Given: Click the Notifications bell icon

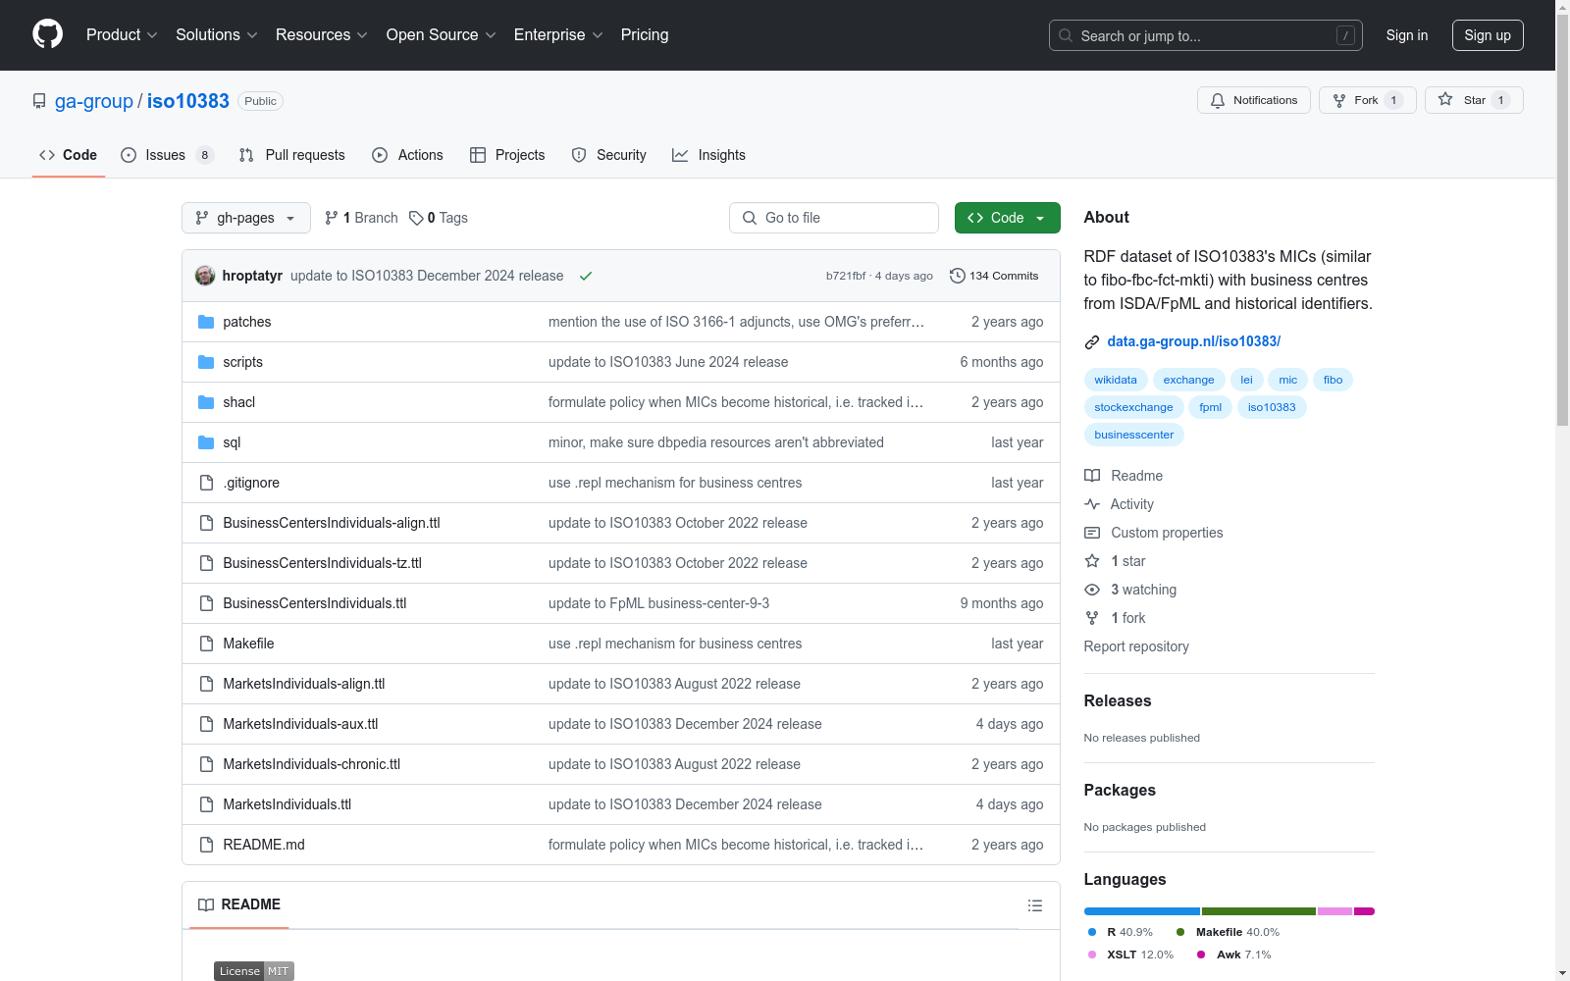Looking at the screenshot, I should (1218, 100).
